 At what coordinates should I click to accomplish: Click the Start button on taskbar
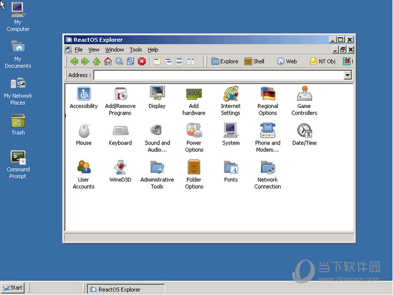click(13, 288)
